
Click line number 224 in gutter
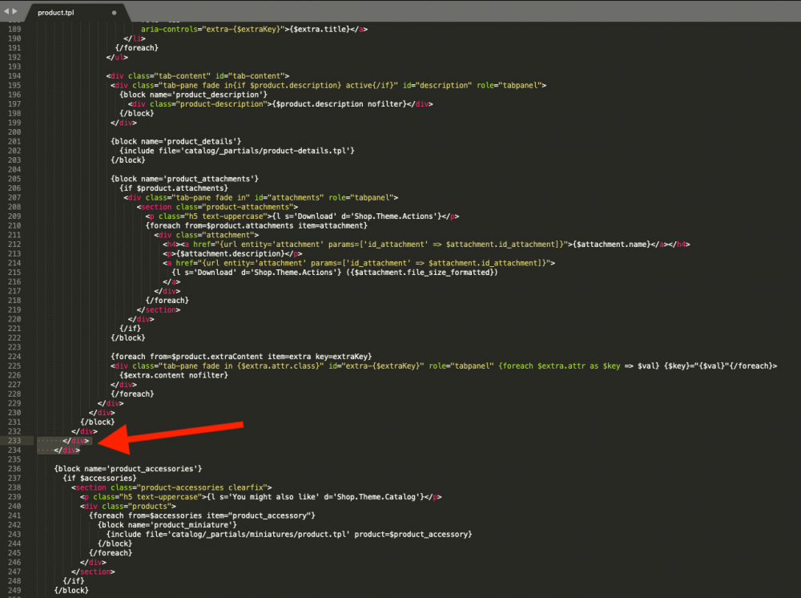[14, 356]
